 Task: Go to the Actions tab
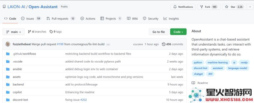[88, 19]
